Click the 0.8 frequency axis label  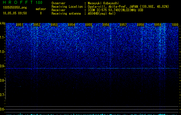tap(3, 80)
